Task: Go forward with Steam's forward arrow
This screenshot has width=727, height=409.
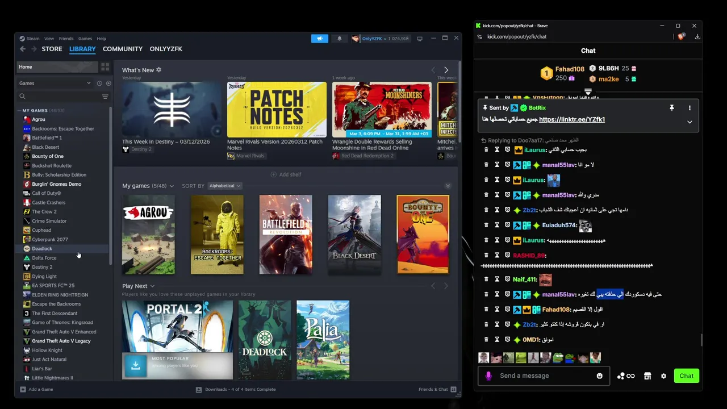Action: [34, 49]
